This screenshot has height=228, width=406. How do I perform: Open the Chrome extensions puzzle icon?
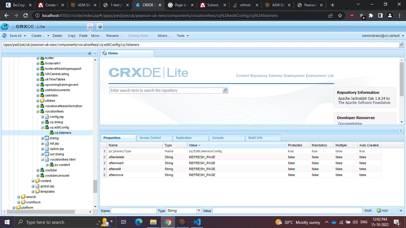click(371, 15)
